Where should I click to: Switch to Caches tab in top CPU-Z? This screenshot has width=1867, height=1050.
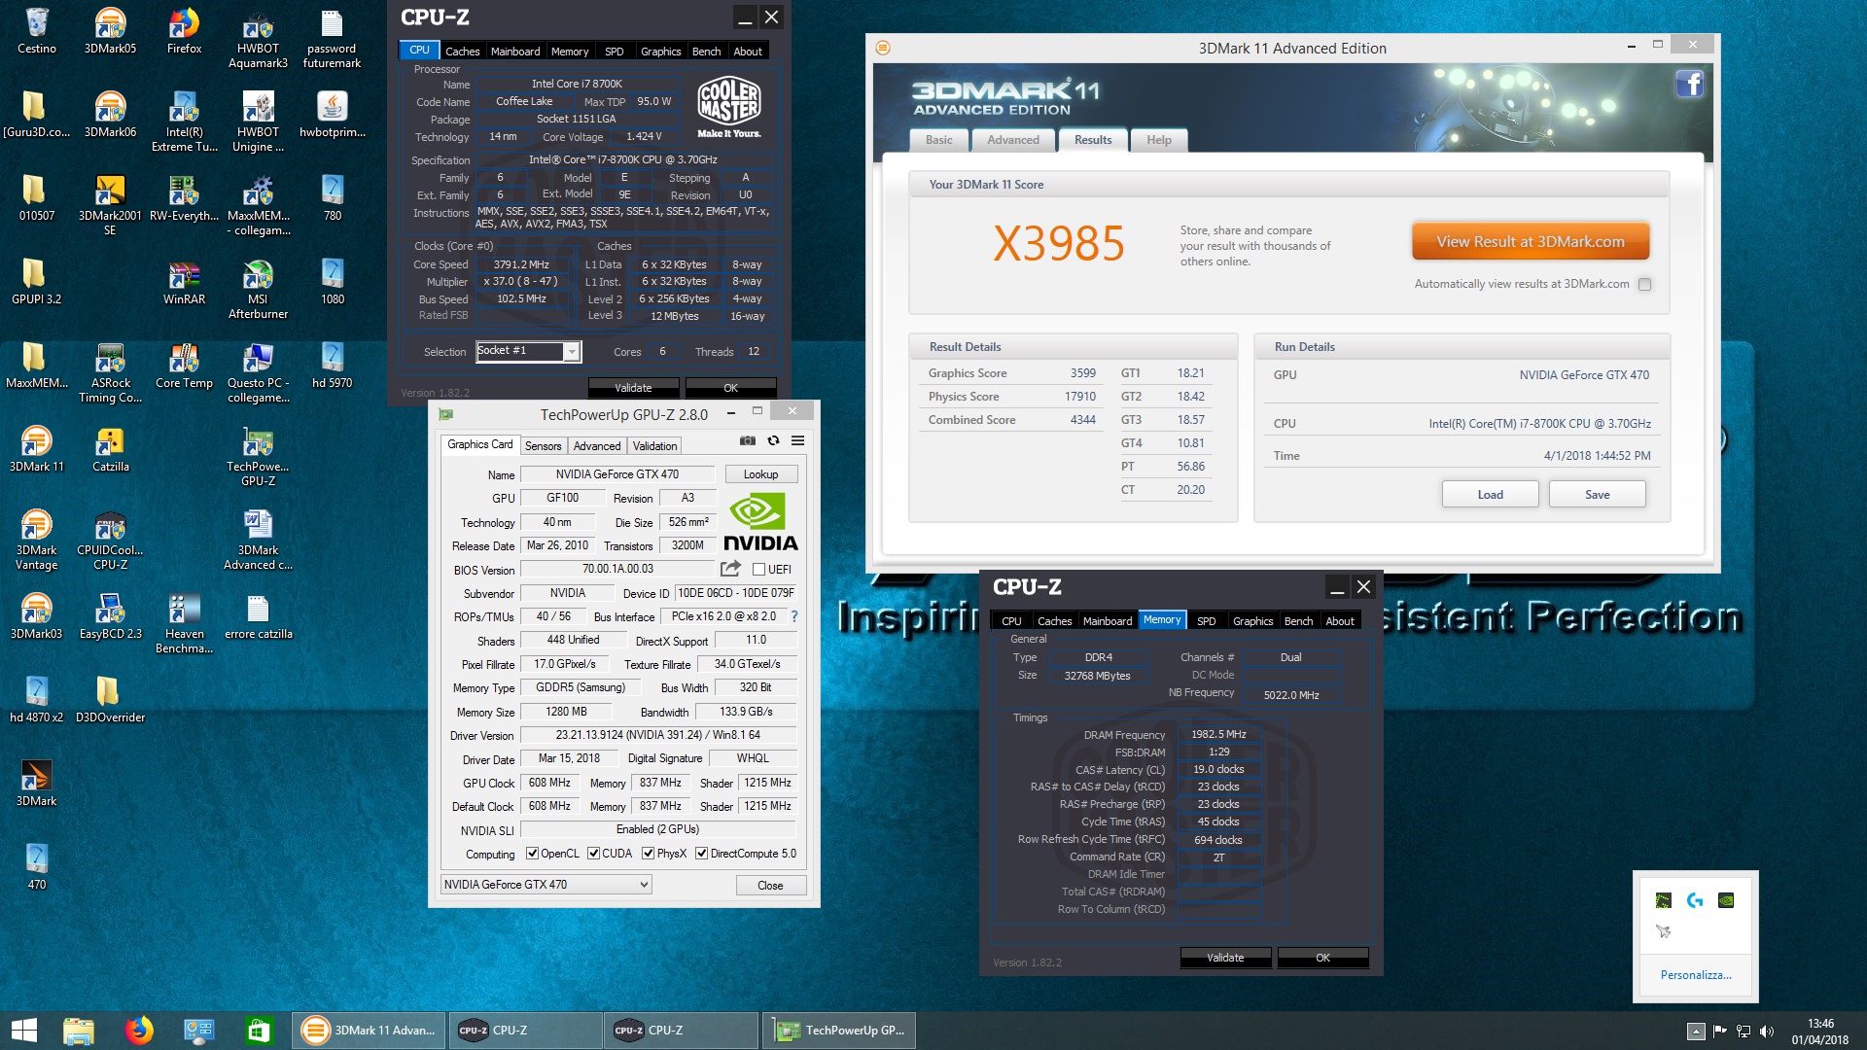pos(462,52)
